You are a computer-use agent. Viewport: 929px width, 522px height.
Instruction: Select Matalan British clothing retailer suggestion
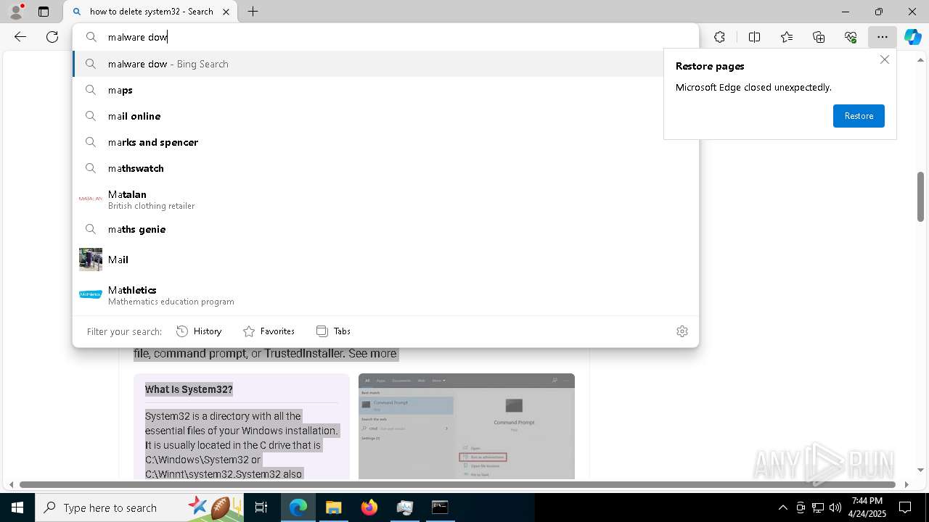[x=385, y=199]
